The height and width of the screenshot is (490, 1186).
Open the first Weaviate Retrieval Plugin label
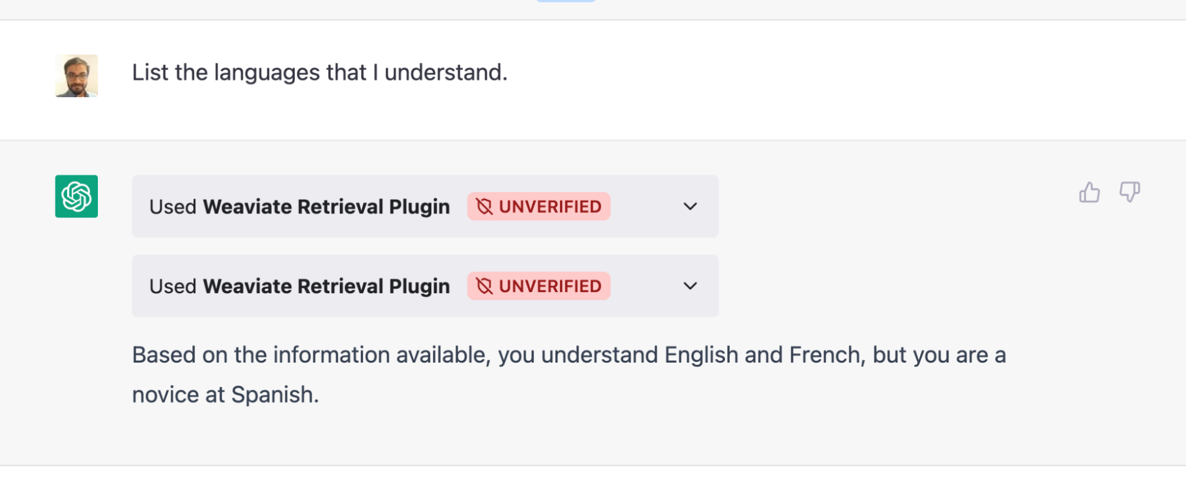coord(326,207)
